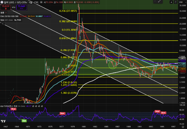Click the second ∅ value in RSI legend

pos(36,106)
